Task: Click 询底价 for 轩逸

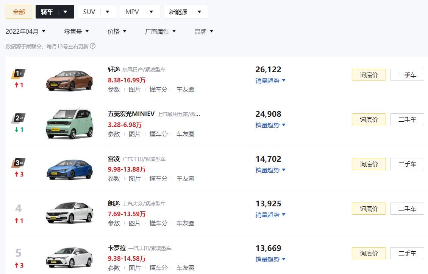Action: [369, 74]
